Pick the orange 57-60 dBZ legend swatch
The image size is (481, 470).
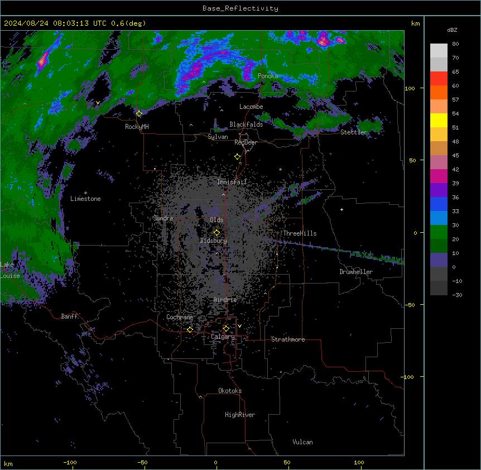pyautogui.click(x=439, y=92)
